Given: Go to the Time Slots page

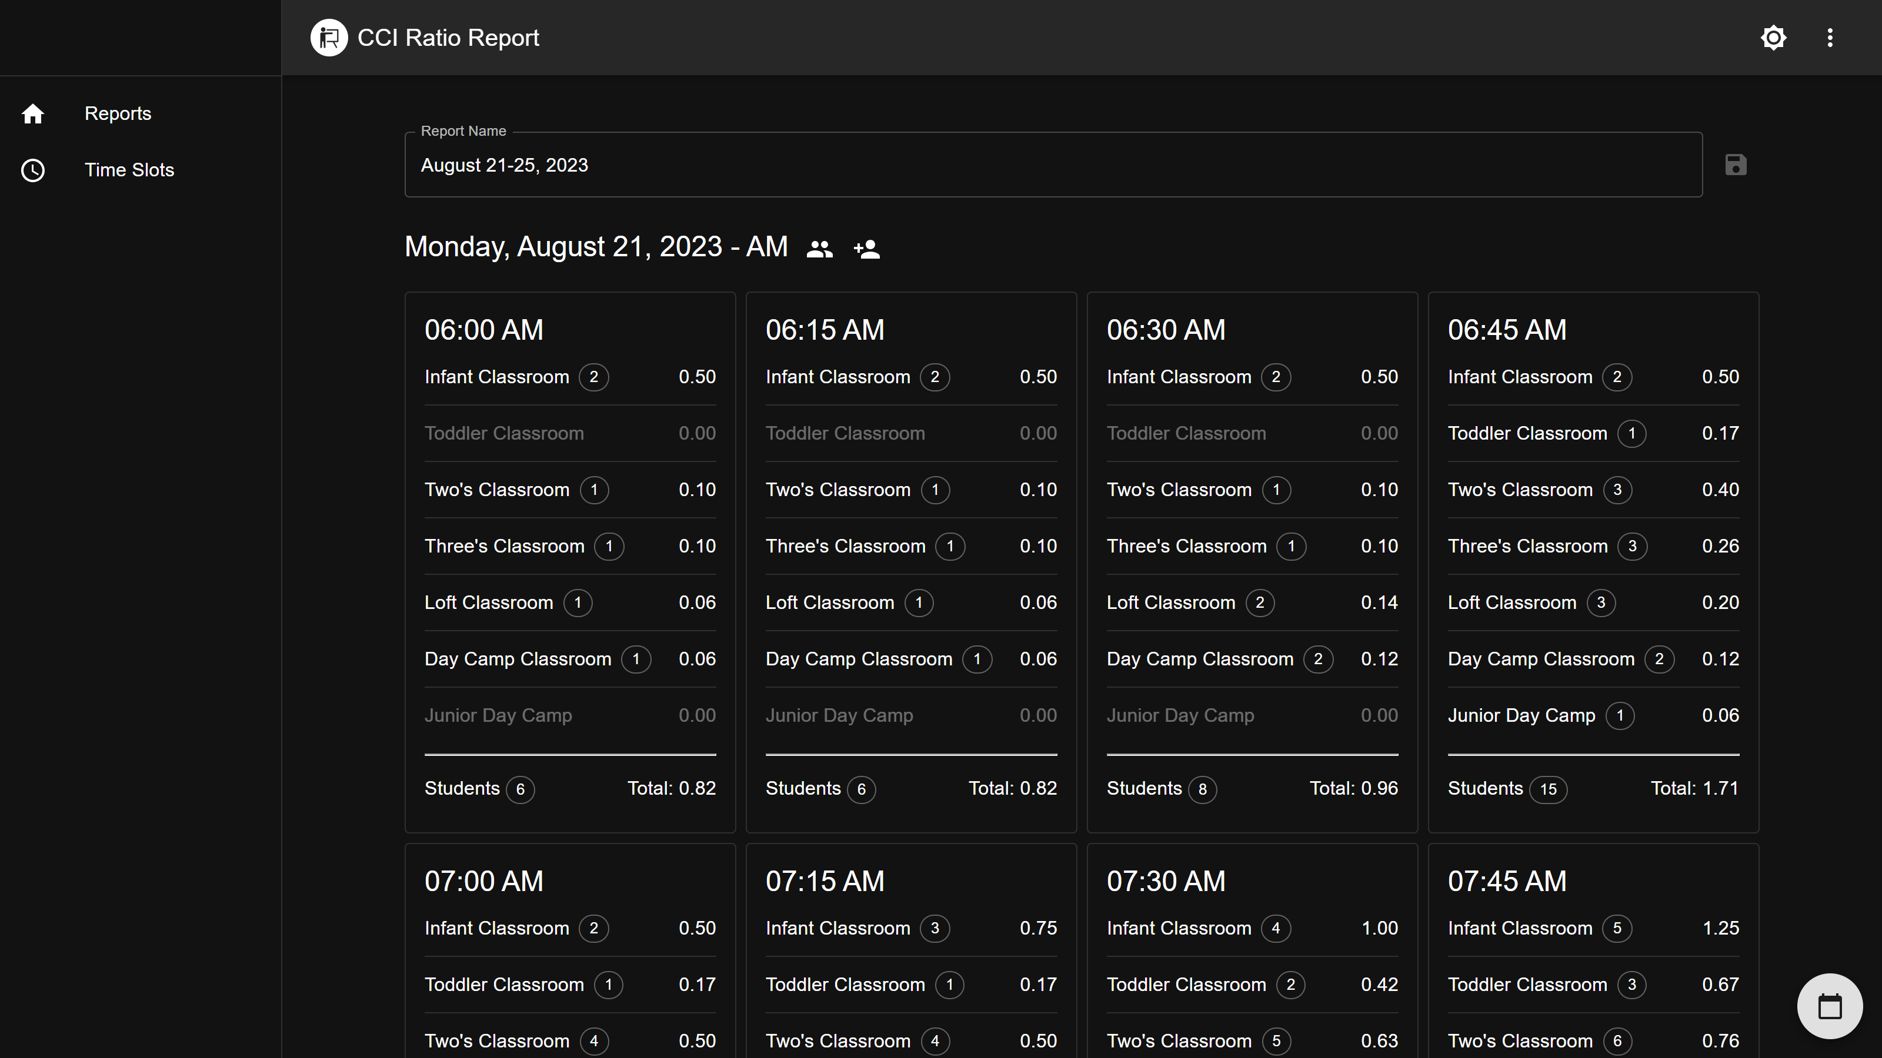Looking at the screenshot, I should click(129, 170).
